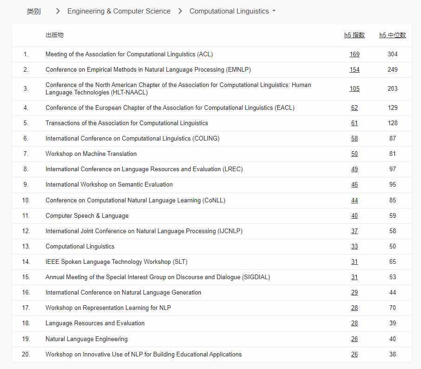Viewport: 421px width, 369px height.
Task: Open h5-index 169 for ACL
Action: [355, 54]
